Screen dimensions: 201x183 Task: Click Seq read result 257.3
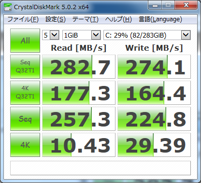point(79,119)
